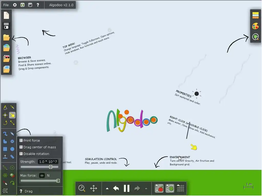Open the folder with image thumbnail icon
Image resolution: width=262 pixels, height=196 pixels.
6,69
